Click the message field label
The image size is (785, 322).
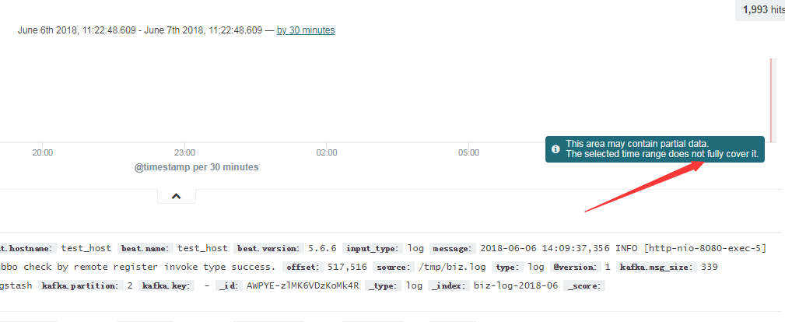pos(452,248)
